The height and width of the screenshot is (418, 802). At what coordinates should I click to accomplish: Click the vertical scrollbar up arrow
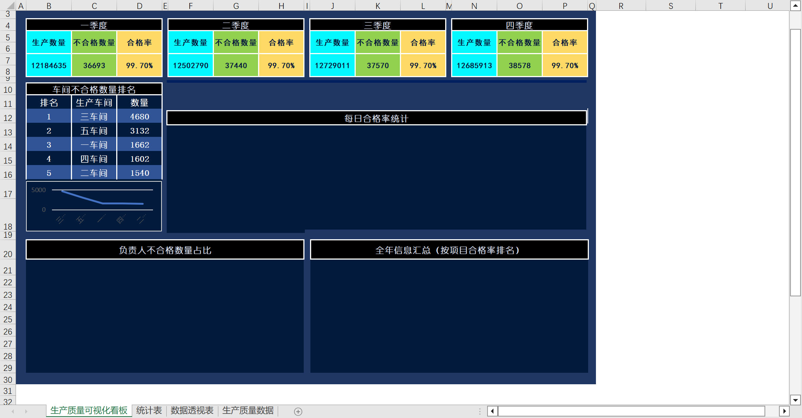(x=795, y=6)
